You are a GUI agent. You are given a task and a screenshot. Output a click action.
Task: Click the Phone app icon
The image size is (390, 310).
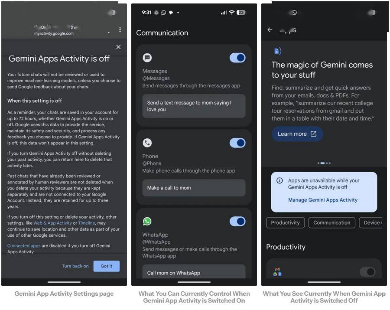pos(147,143)
